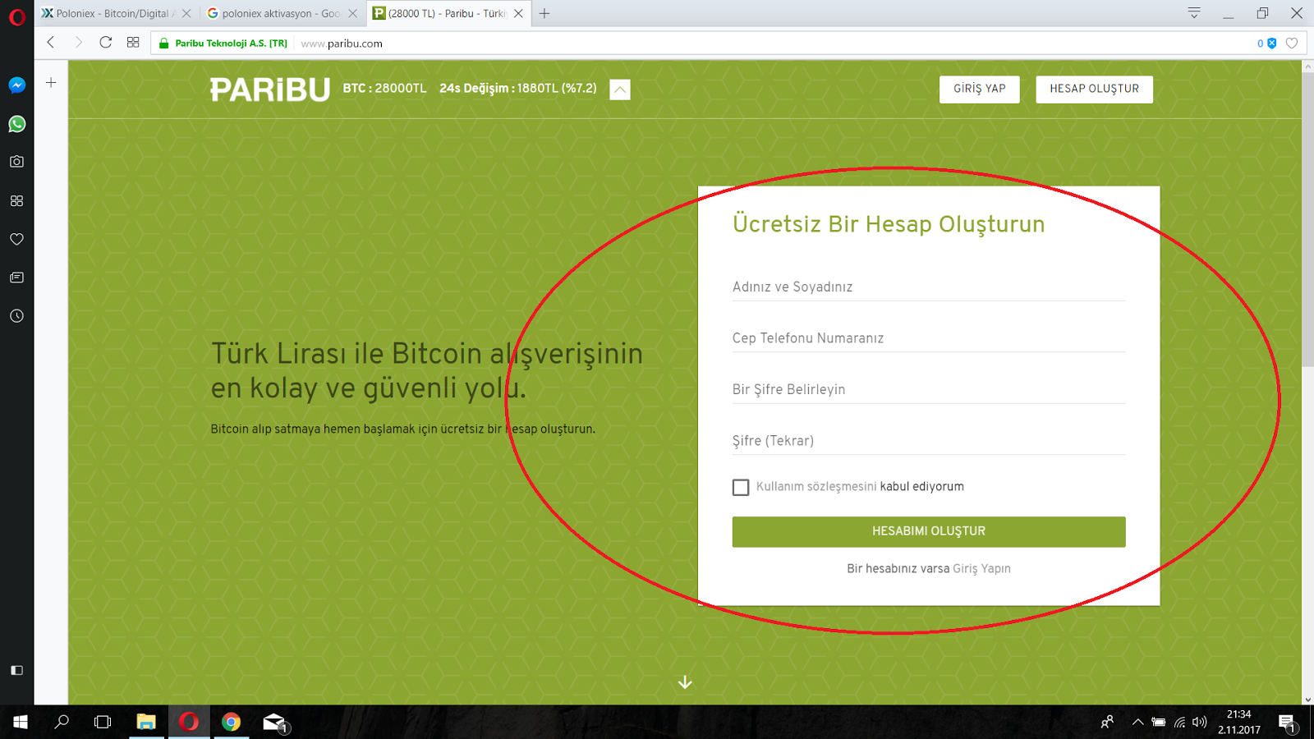Open the People icon in the taskbar
The width and height of the screenshot is (1314, 739).
(x=1107, y=723)
